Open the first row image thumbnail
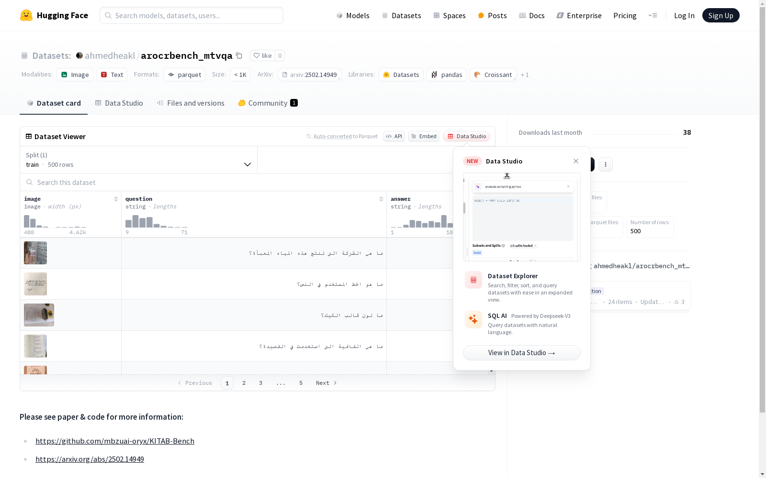Image resolution: width=766 pixels, height=478 pixels. 35,253
